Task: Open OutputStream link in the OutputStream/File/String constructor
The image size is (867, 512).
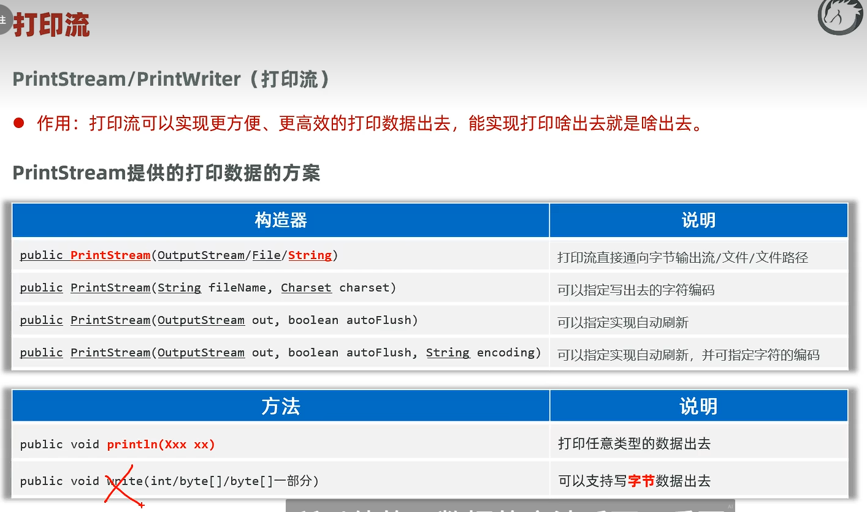Action: pos(201,255)
